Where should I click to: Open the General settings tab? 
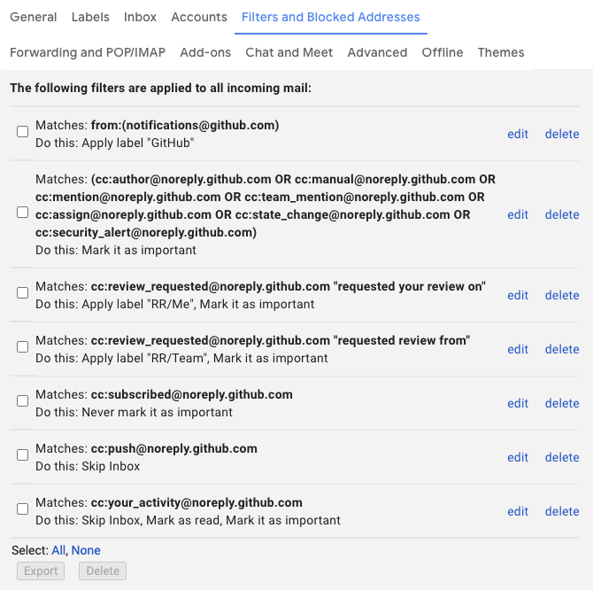point(33,17)
